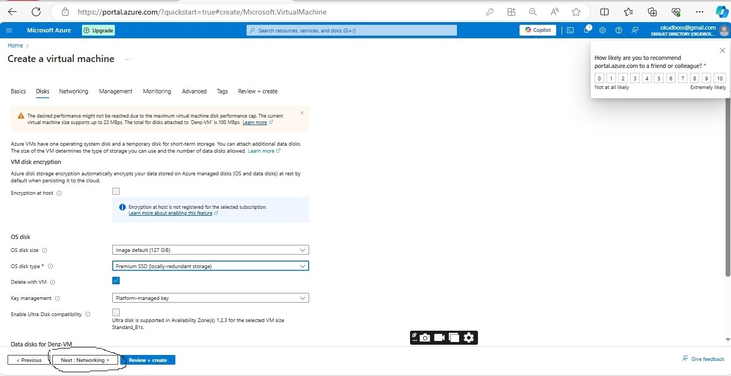Show info tooltip for Key management
This screenshot has width=731, height=376.
tap(58, 298)
